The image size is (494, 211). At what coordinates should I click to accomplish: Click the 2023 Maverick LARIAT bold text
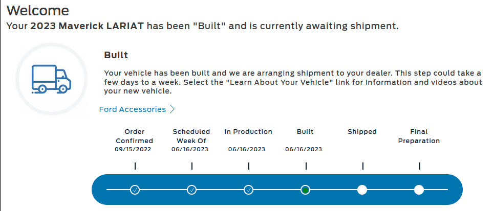tap(87, 26)
